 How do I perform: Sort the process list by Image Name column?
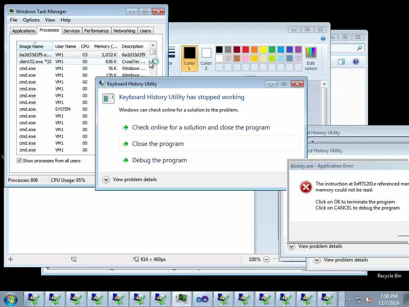pyautogui.click(x=35, y=46)
